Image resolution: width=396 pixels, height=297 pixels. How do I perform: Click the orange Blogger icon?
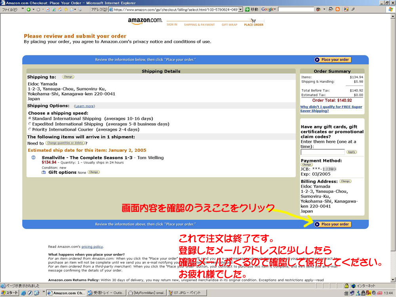click(x=338, y=10)
